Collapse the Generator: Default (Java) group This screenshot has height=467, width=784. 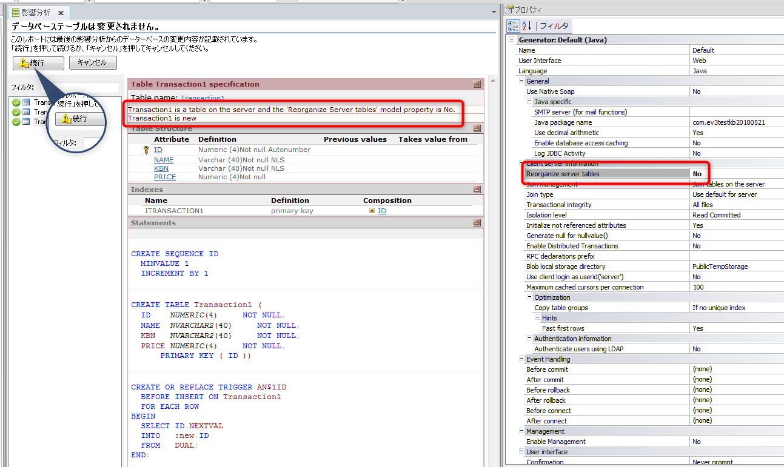pos(512,40)
